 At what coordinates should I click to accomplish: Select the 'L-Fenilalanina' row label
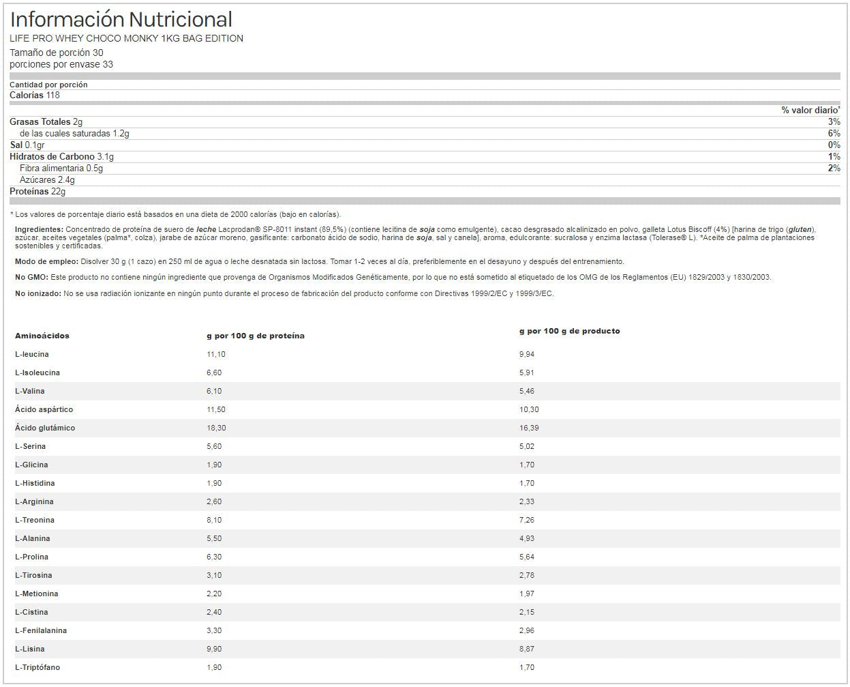click(41, 630)
